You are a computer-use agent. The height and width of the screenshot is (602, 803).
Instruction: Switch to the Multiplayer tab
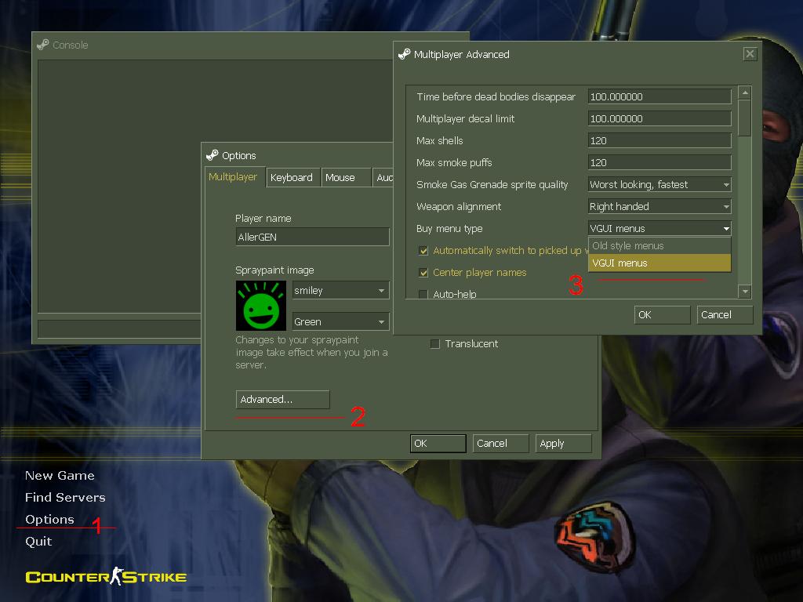pyautogui.click(x=234, y=177)
